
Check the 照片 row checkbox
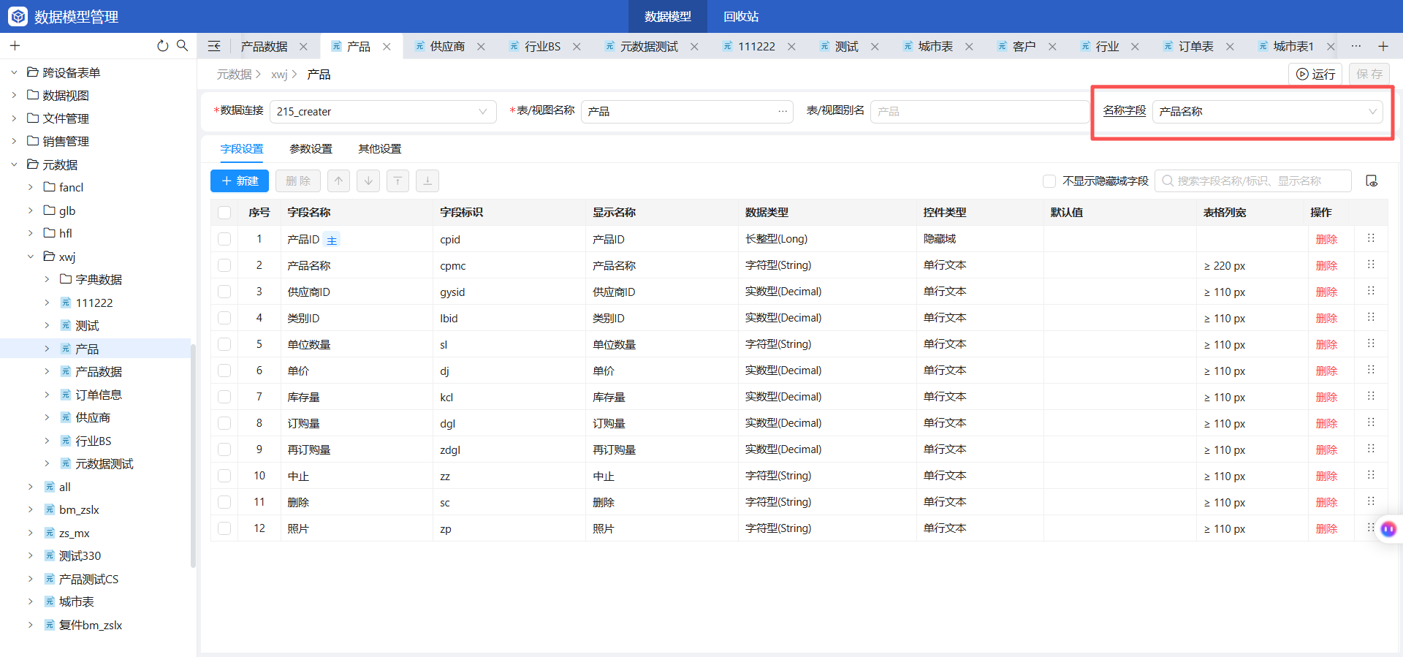tap(224, 528)
